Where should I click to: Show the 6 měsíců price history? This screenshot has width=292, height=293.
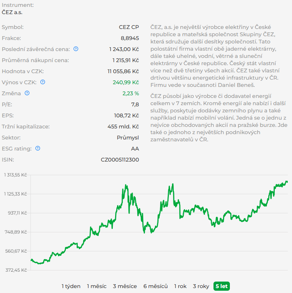tap(156, 286)
